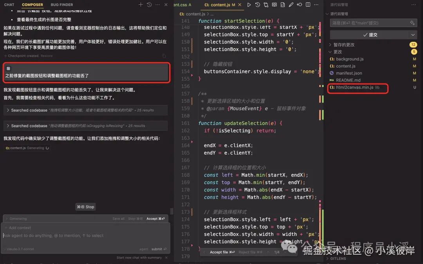This screenshot has height=264, width=423.
Task: Collapse the 源代码管理 section
Action: point(327,14)
